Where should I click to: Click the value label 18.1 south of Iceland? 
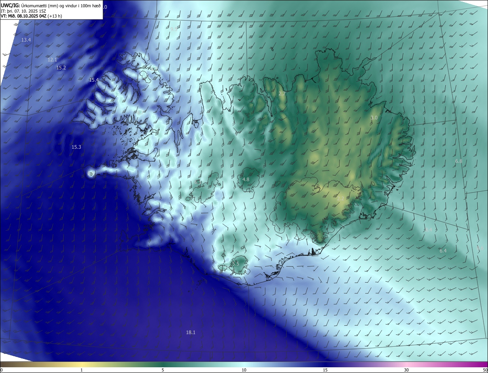pos(191,333)
